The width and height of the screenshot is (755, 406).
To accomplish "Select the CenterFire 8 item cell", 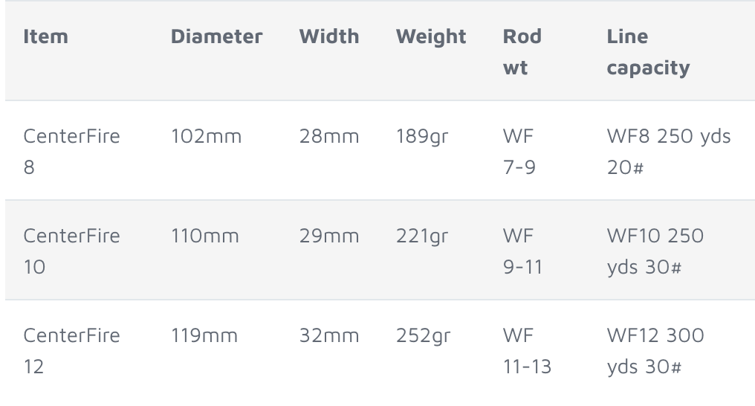I will tap(72, 152).
